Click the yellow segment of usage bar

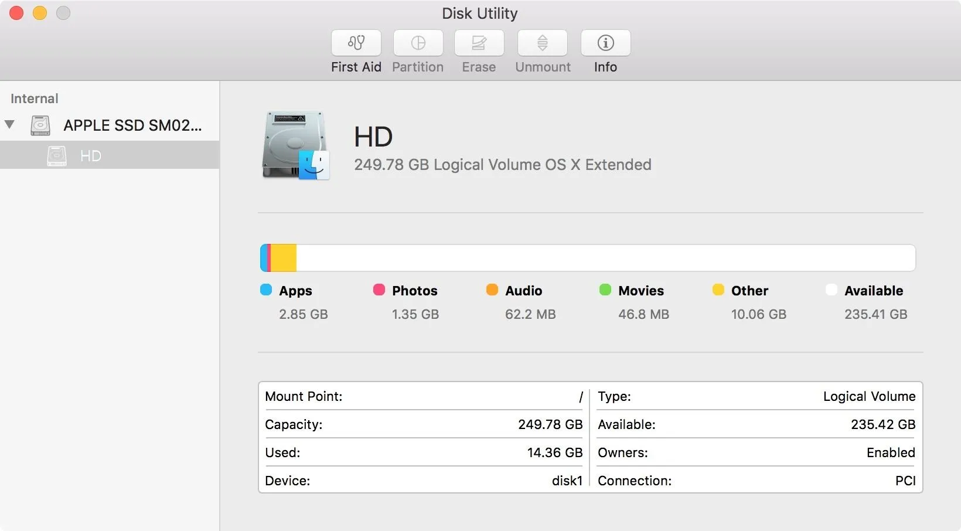(x=284, y=258)
